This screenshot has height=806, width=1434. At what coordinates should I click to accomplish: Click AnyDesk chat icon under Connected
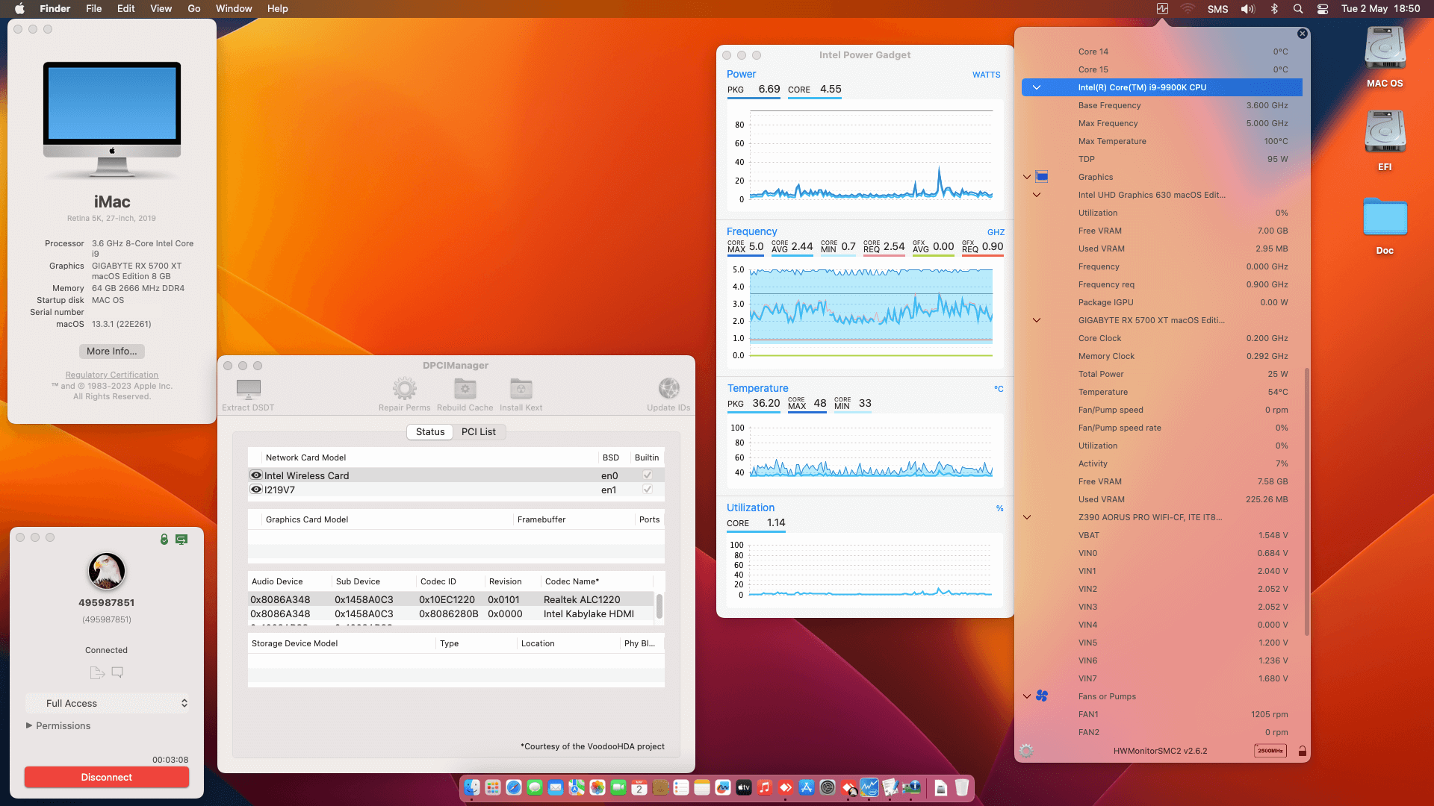[117, 672]
